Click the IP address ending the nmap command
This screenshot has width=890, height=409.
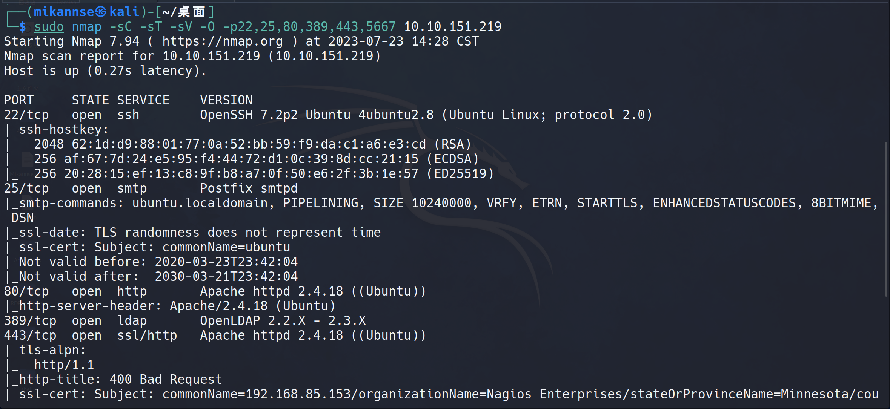[452, 27]
